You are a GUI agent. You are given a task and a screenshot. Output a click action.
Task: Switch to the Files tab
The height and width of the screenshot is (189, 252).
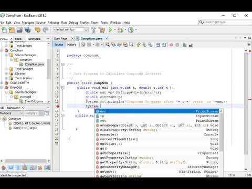point(18,39)
